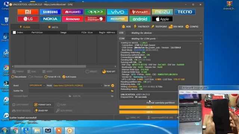This screenshot has height=134, width=239.
Task: Click into the Scatter File path field
Action: (x=69, y=91)
